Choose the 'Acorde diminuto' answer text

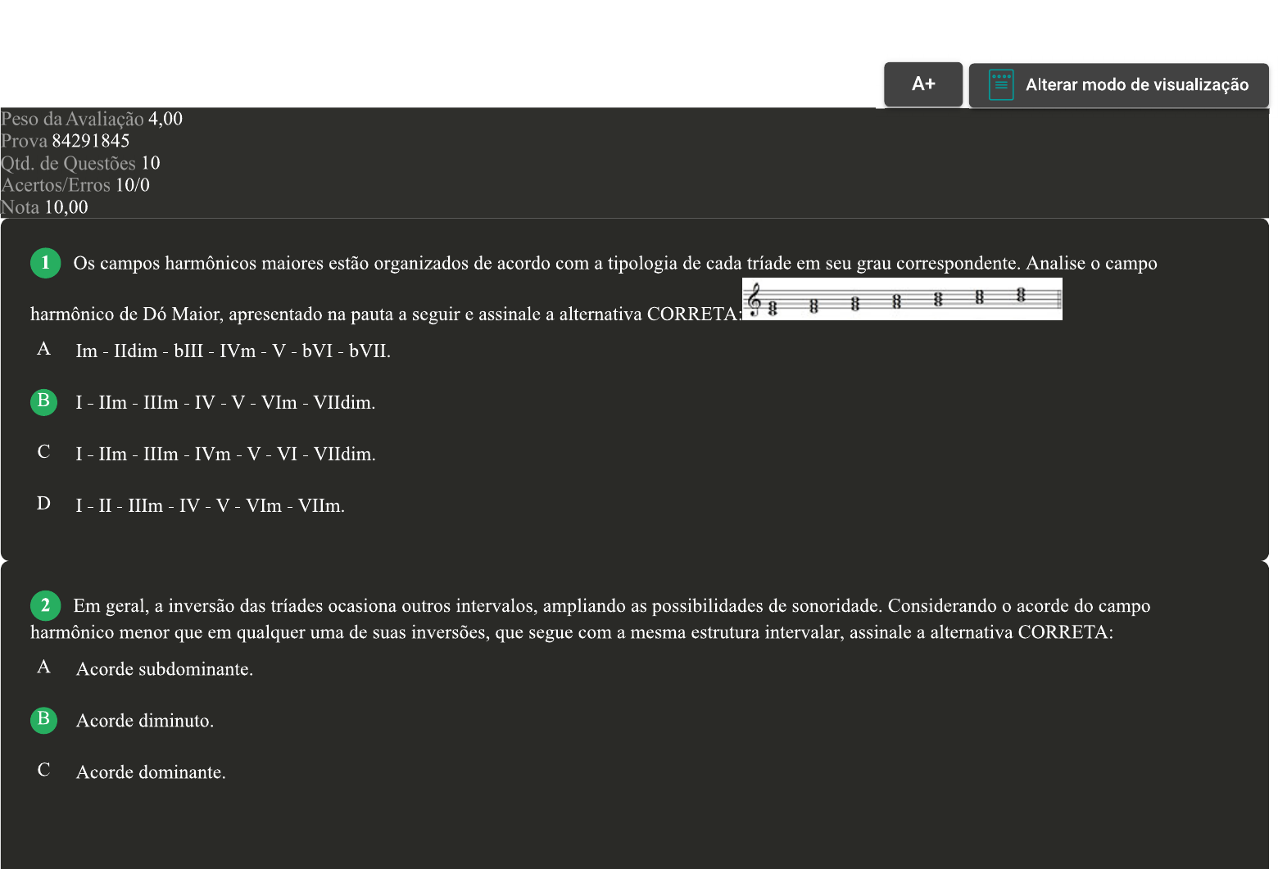[144, 721]
